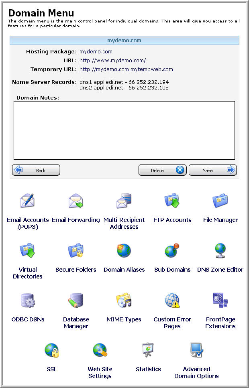Click the Email Forwarding label

[x=76, y=220]
